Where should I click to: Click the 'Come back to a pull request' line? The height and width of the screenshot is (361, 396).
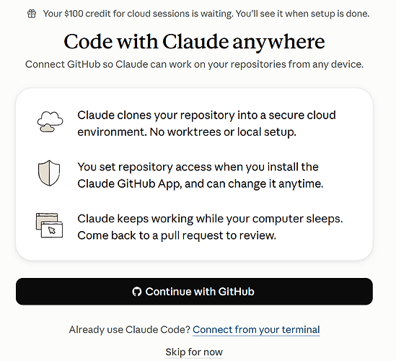click(177, 235)
